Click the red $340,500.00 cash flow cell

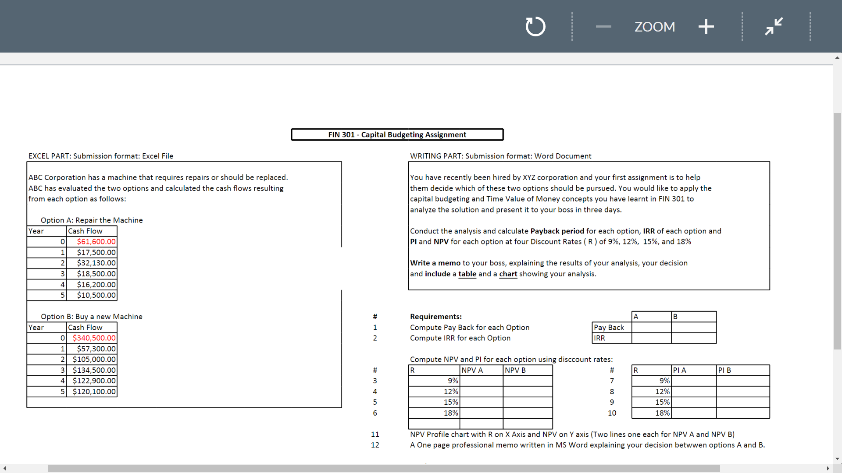click(x=93, y=338)
